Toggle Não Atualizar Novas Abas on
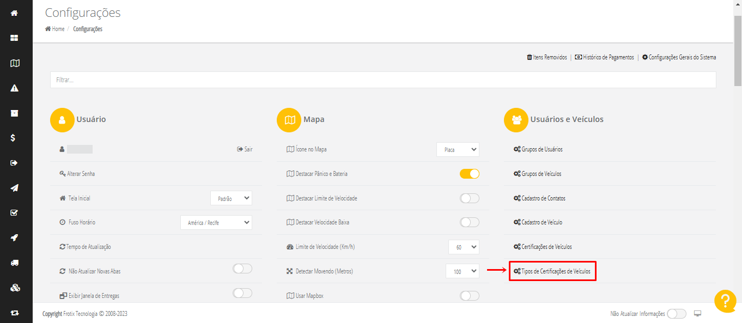 pyautogui.click(x=242, y=269)
